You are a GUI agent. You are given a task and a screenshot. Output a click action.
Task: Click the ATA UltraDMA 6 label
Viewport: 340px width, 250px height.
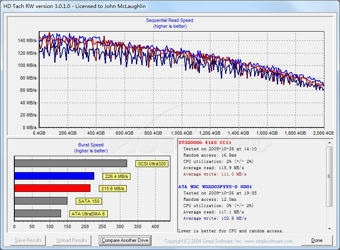pyautogui.click(x=88, y=214)
